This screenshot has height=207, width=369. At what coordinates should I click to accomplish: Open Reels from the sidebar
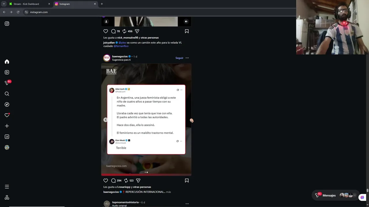point(7,72)
